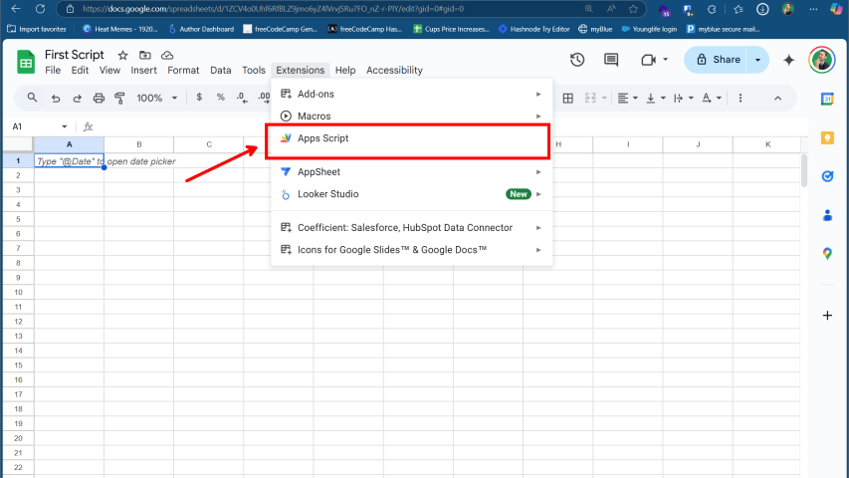Open the Accessibility menu

click(394, 71)
